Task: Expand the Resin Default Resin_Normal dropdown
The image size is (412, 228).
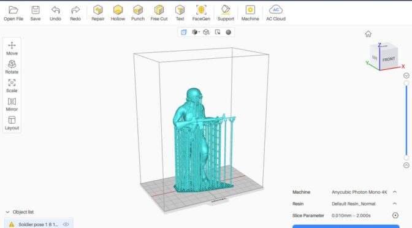Action: coord(395,203)
